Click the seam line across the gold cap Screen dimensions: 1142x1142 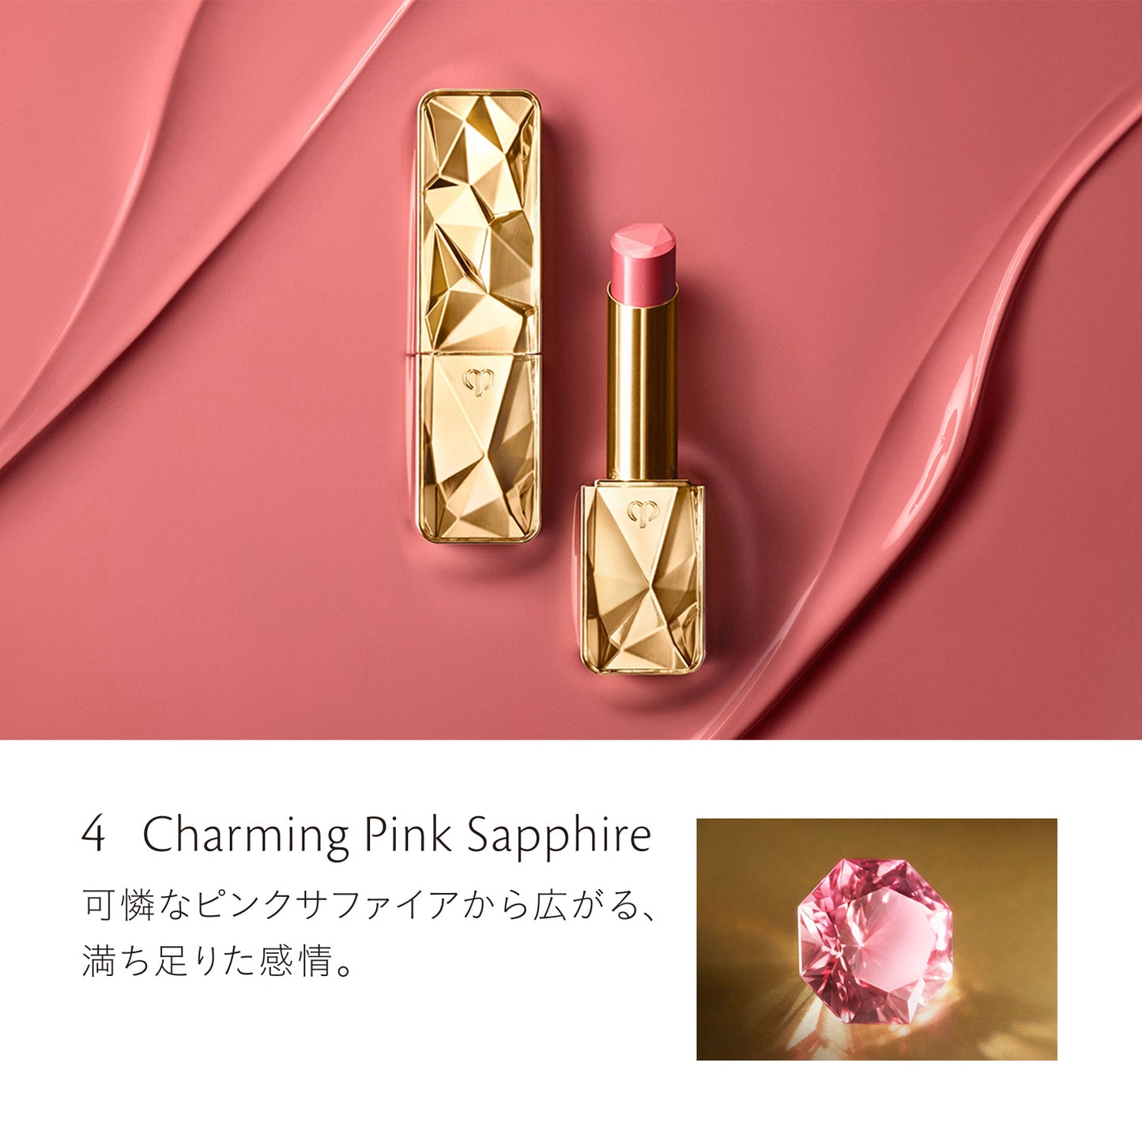coord(479,354)
